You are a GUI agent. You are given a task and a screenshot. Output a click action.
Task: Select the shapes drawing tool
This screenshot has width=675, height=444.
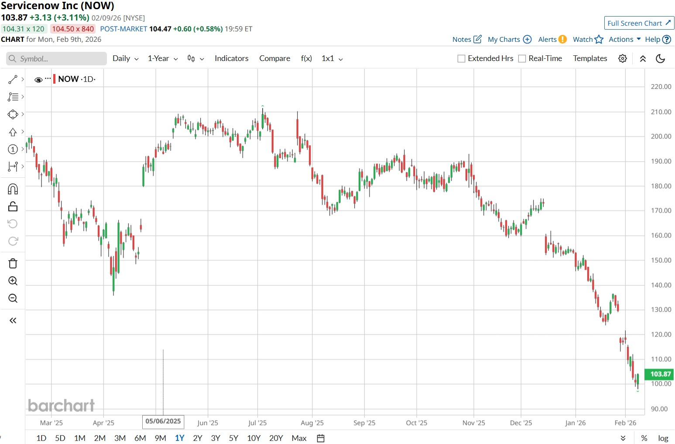coord(13,114)
